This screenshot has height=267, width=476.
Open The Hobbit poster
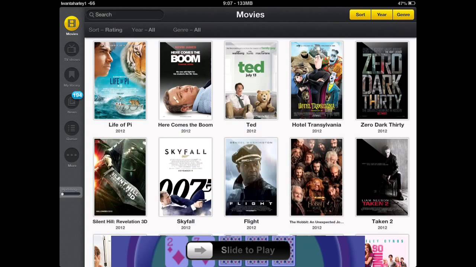click(316, 177)
